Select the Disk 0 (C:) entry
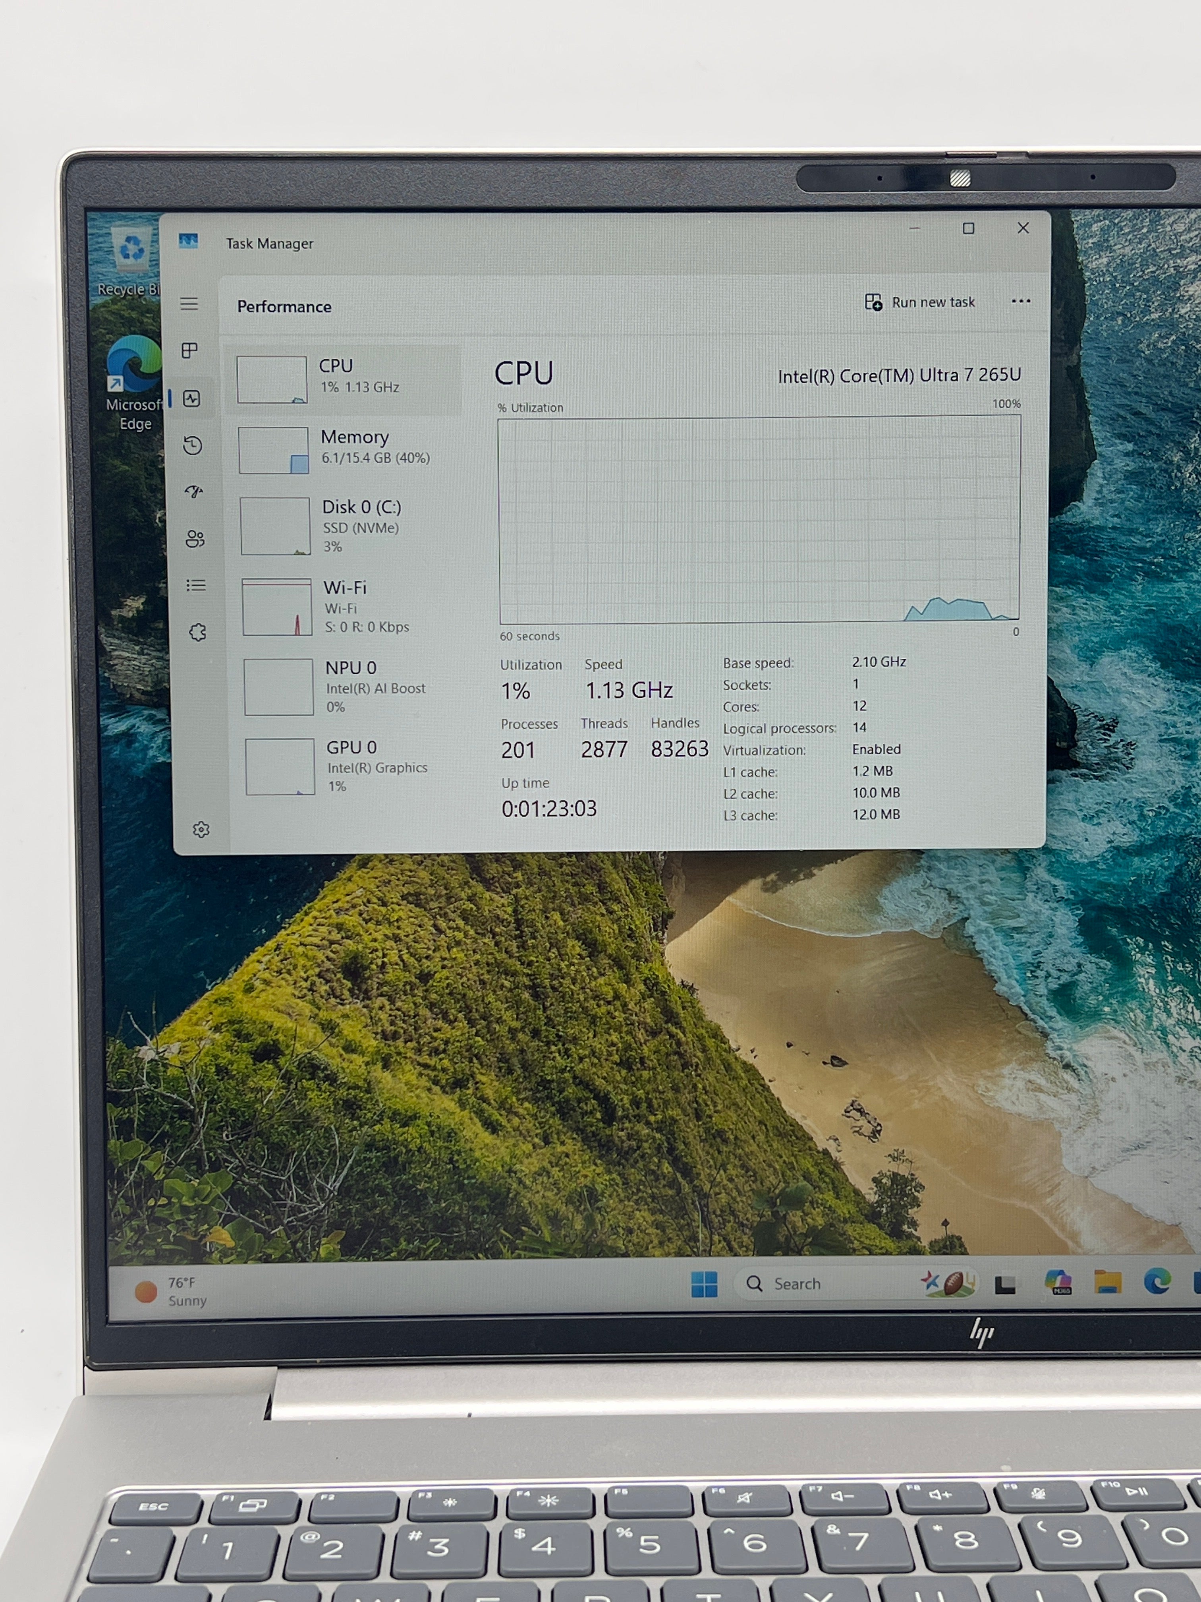1201x1602 pixels. [348, 526]
